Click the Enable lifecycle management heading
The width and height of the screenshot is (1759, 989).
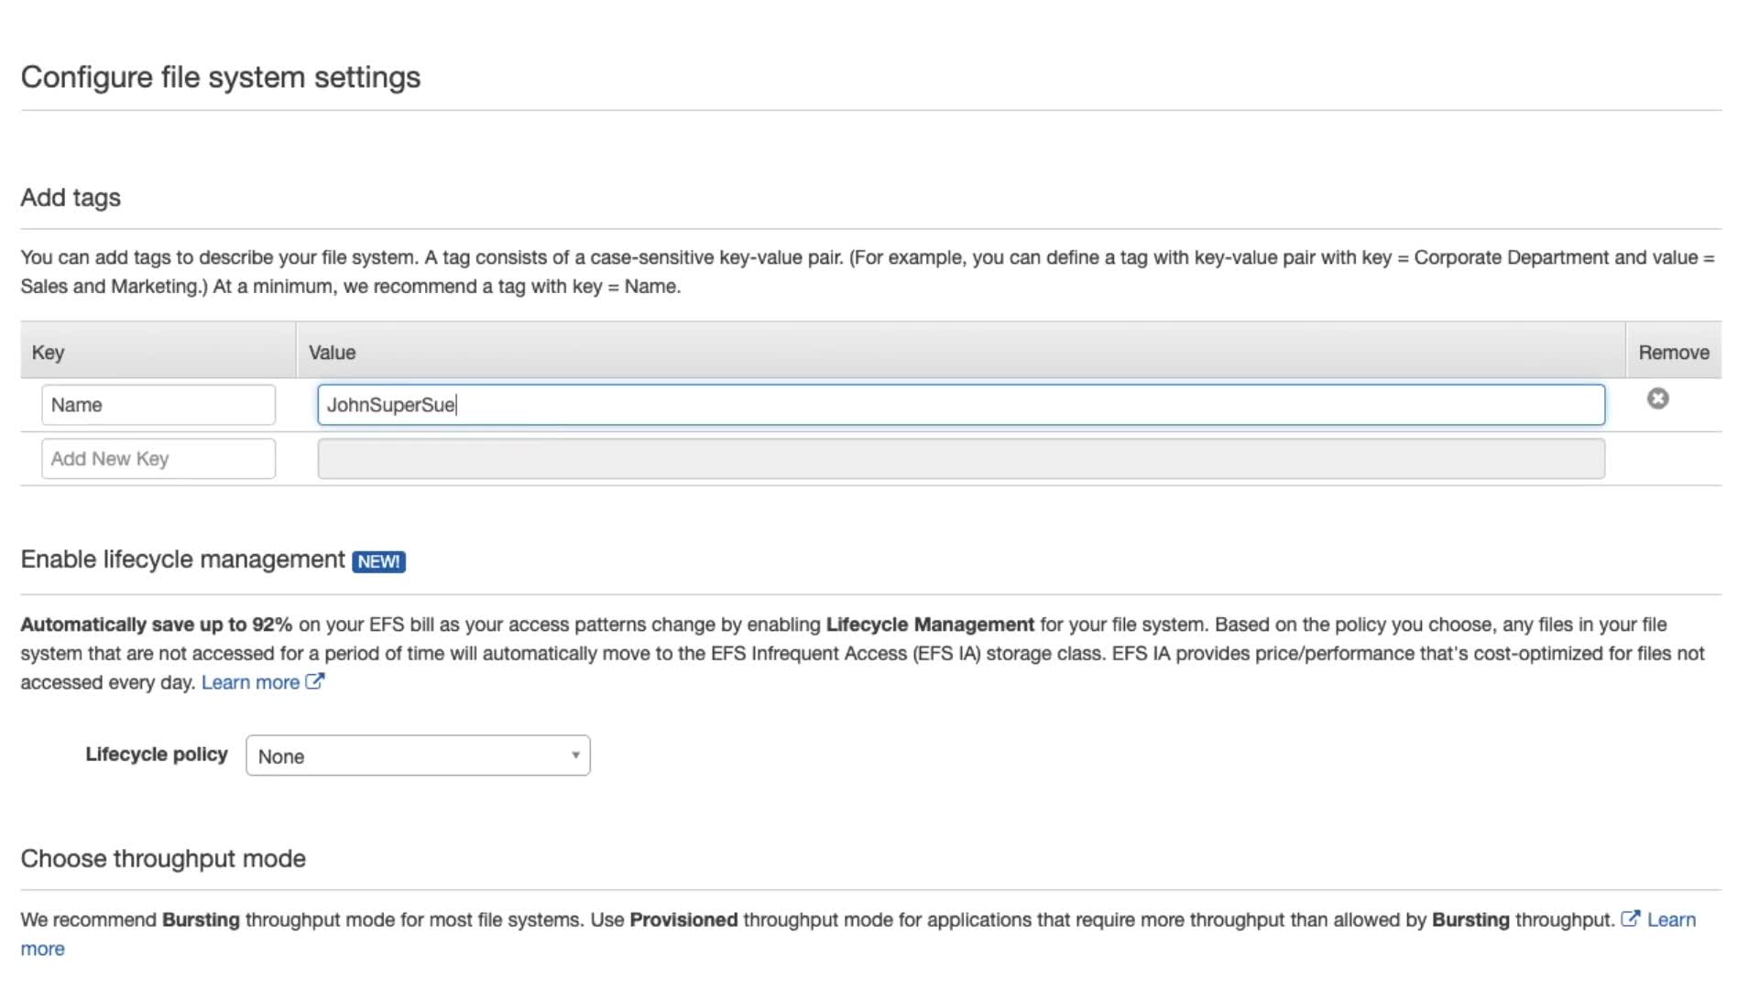[x=182, y=560]
